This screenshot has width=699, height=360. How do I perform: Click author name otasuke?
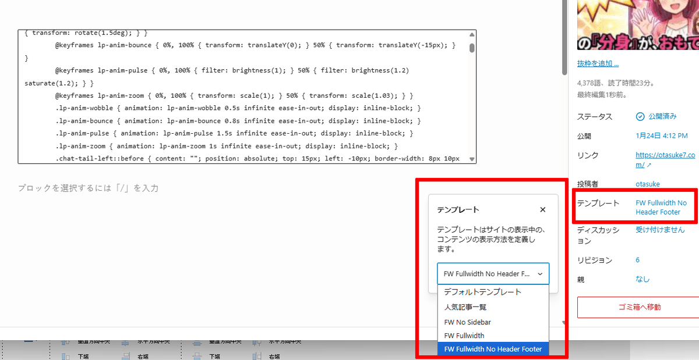tap(648, 184)
